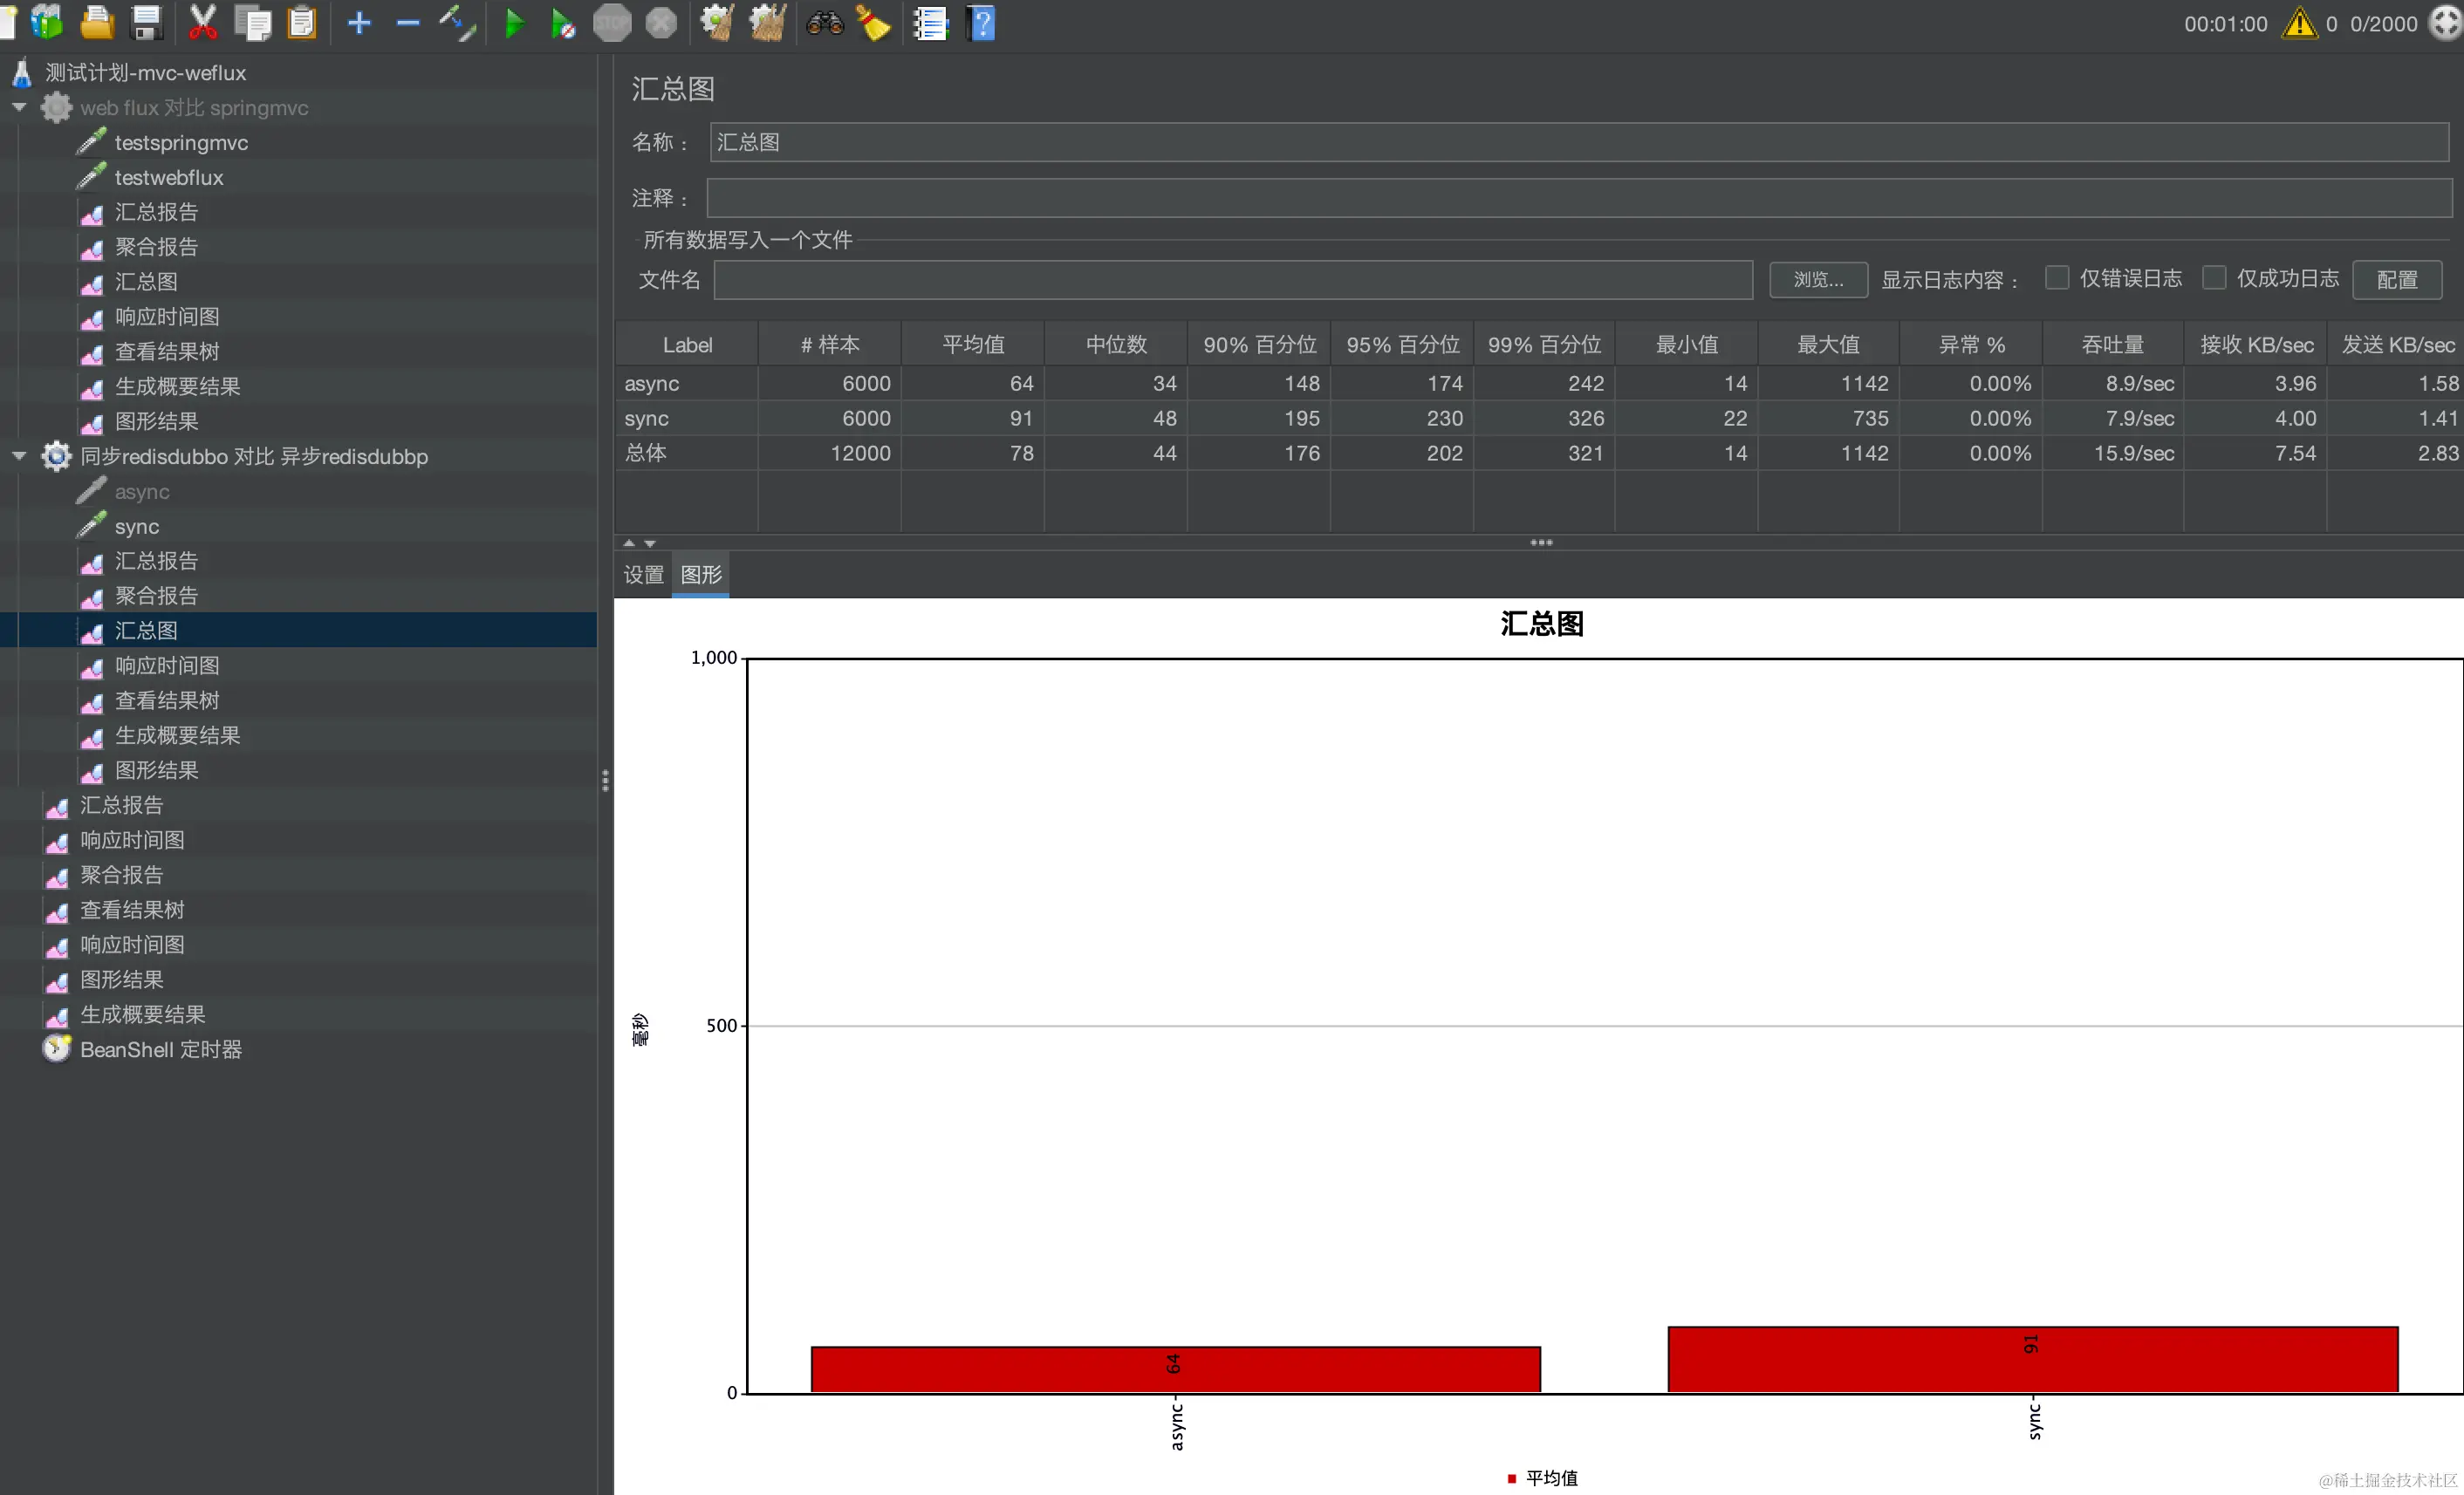Click Start no pauses icon
This screenshot has height=1495, width=2464.
(x=562, y=23)
